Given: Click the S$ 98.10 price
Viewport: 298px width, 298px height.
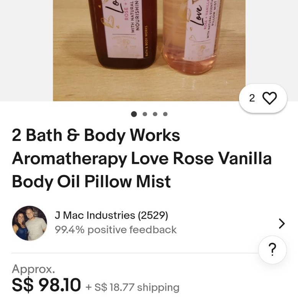Looking at the screenshot, I should [x=46, y=285].
